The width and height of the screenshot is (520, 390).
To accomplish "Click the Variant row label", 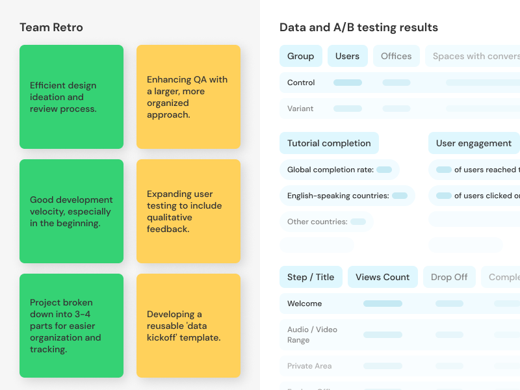I will [300, 109].
